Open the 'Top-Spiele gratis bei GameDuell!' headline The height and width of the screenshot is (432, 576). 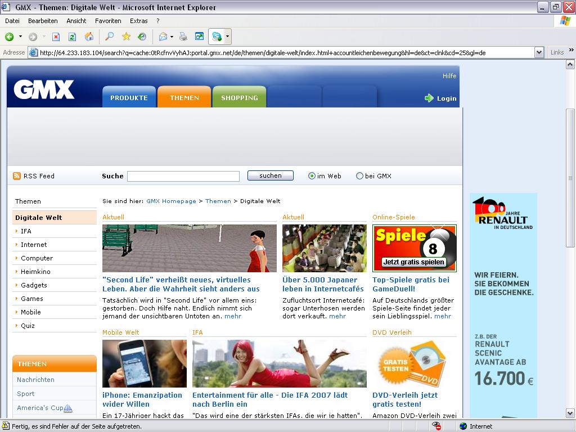click(x=411, y=284)
